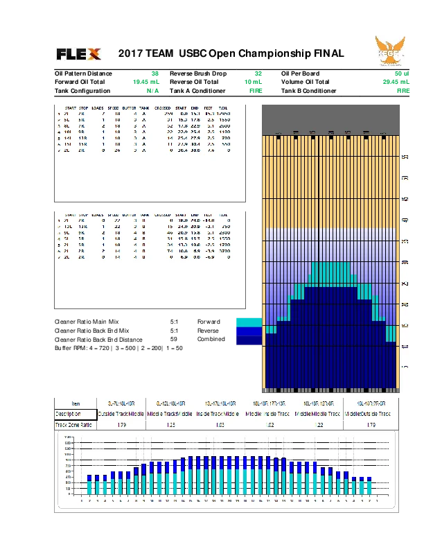Click the Volume Oil Total label
This screenshot has height=549, width=424.
[x=305, y=82]
